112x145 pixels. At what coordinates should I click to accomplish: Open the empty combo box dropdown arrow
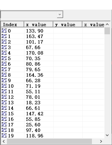60,15
